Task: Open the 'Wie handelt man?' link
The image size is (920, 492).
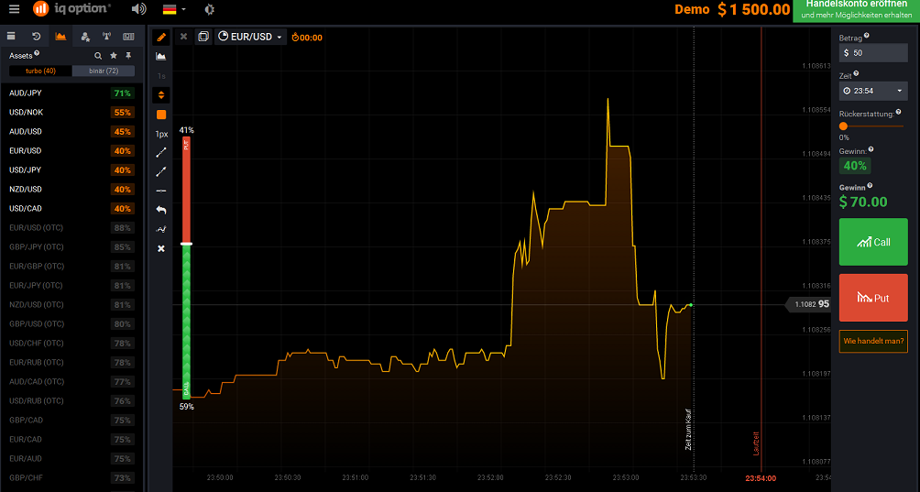Action: coord(873,341)
